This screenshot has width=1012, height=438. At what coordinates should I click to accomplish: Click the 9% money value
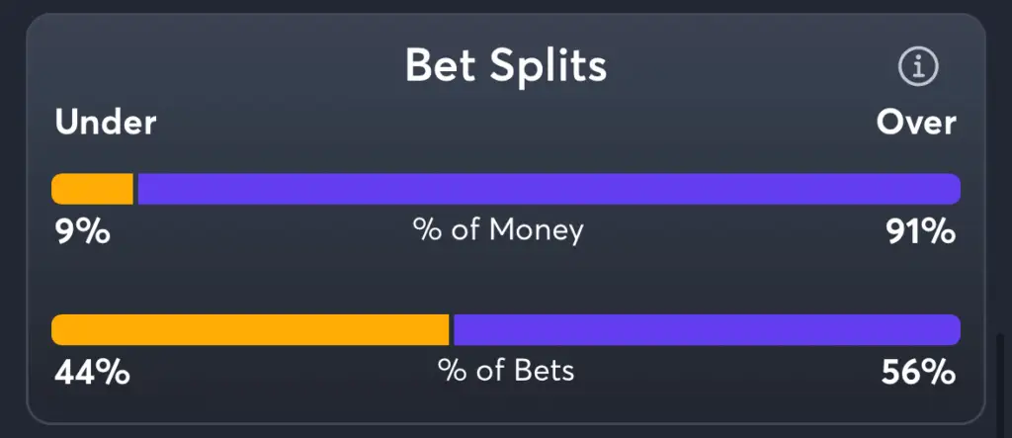tap(82, 231)
